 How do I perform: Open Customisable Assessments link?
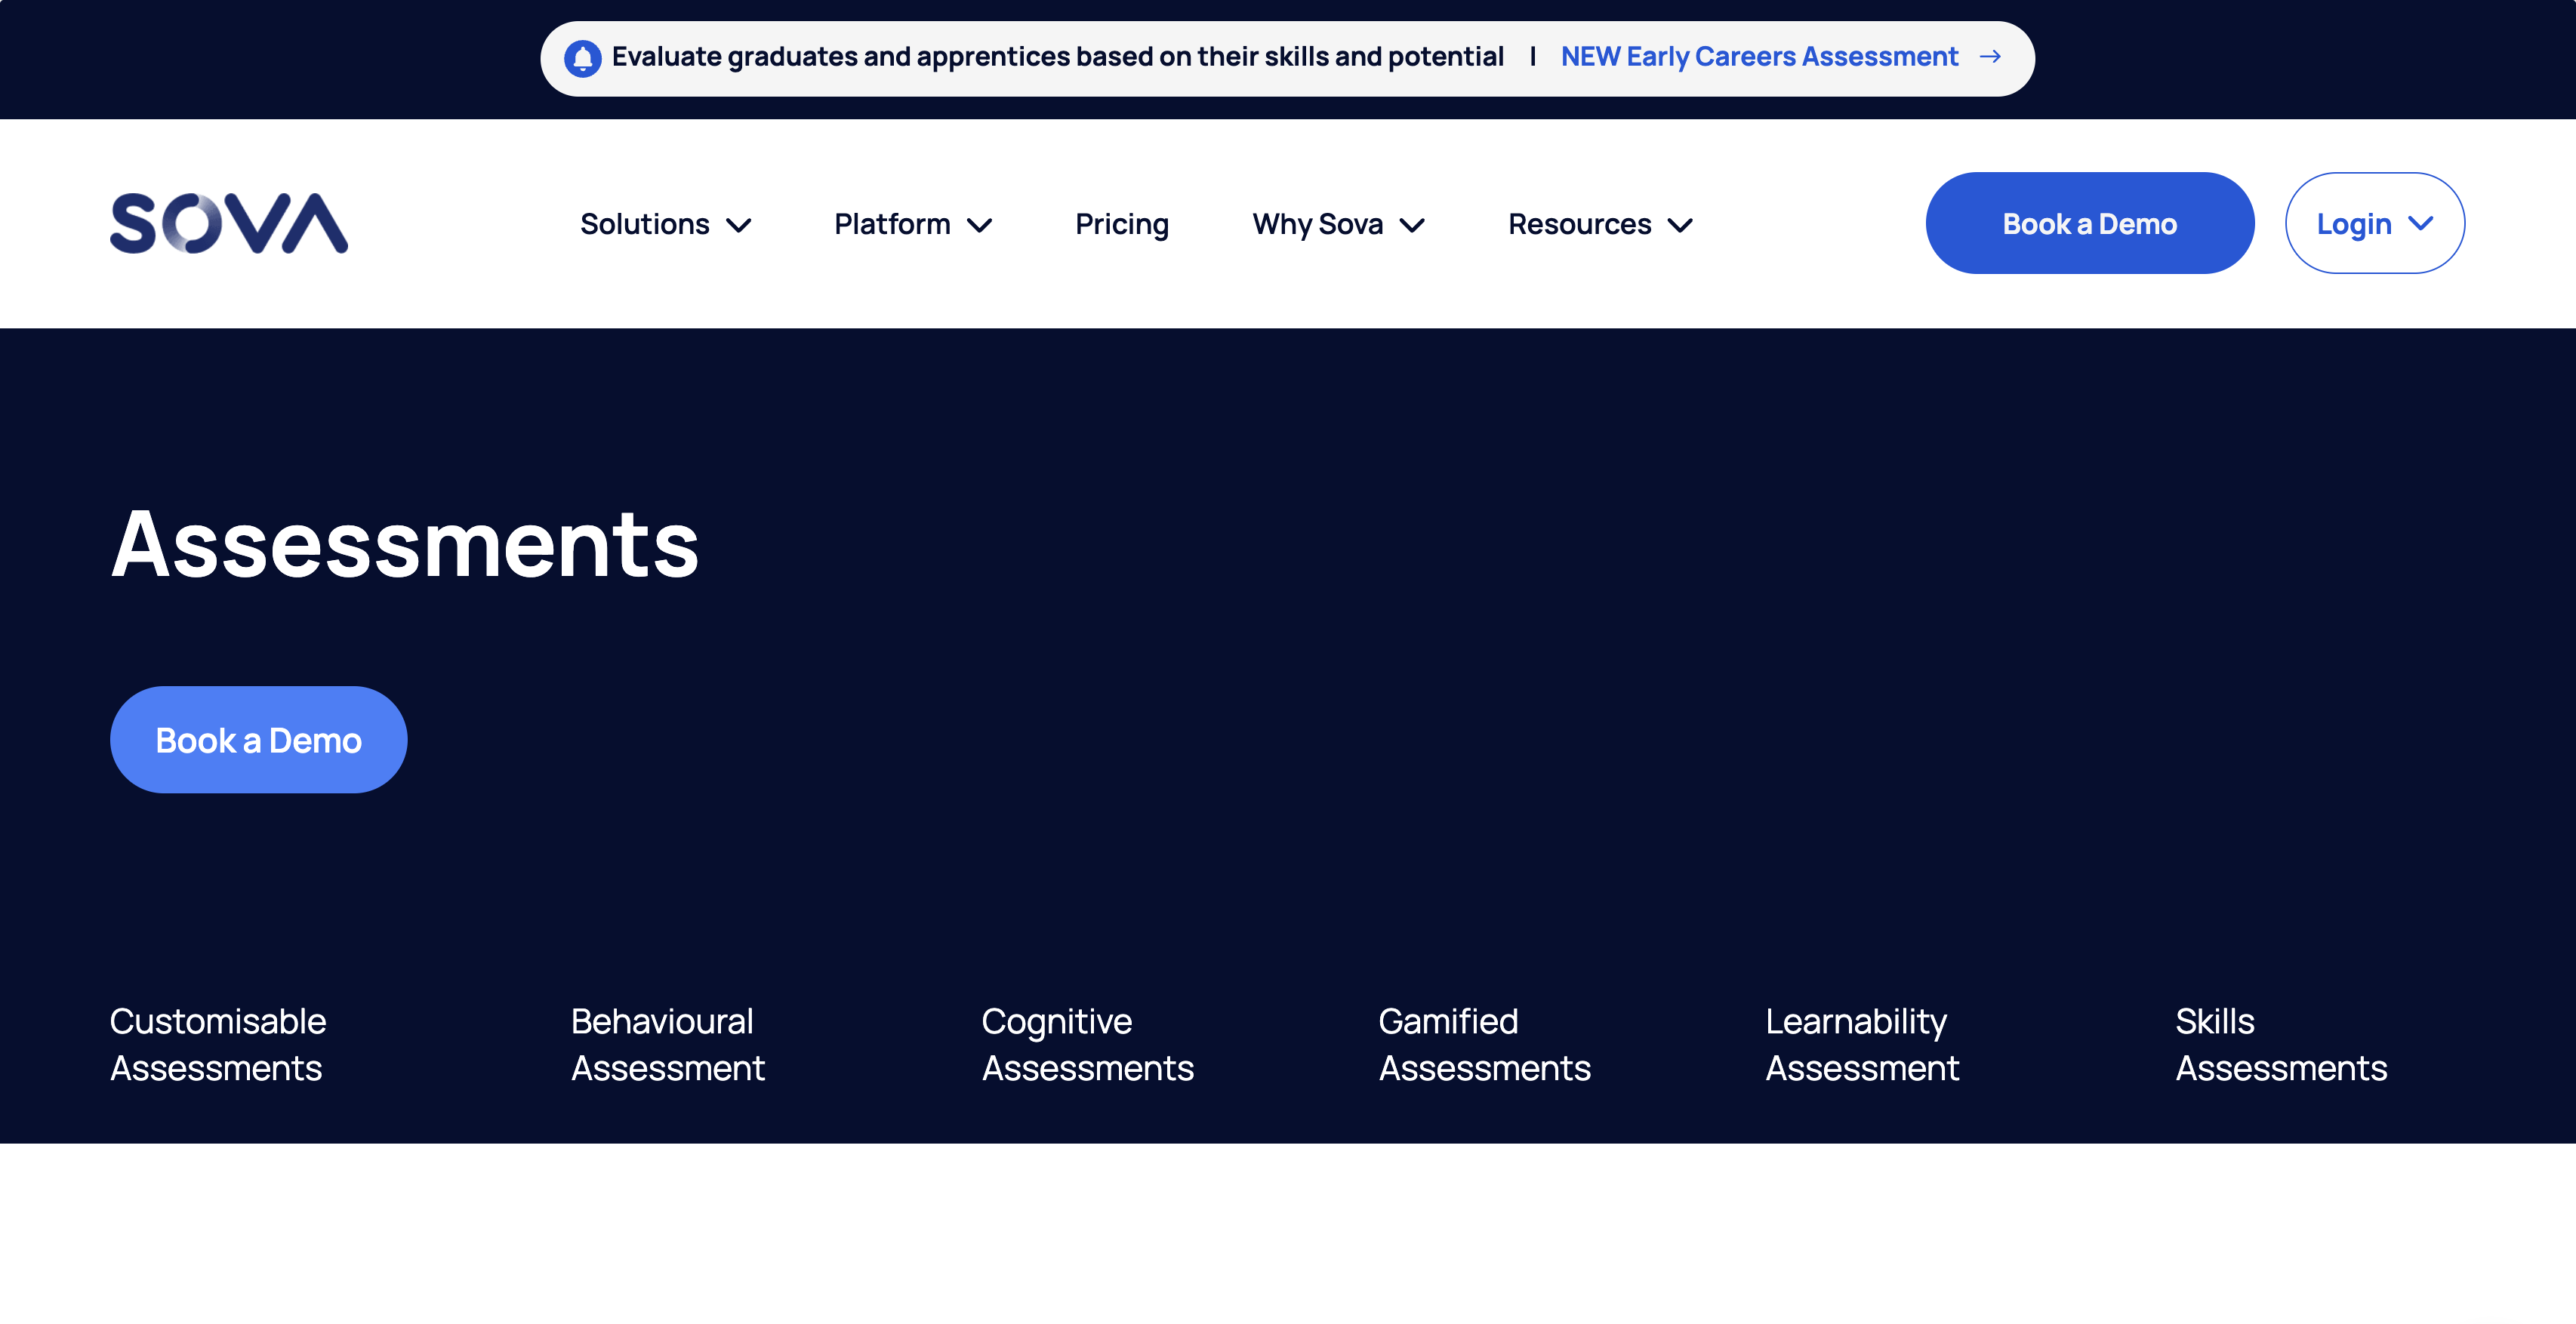pyautogui.click(x=218, y=1045)
